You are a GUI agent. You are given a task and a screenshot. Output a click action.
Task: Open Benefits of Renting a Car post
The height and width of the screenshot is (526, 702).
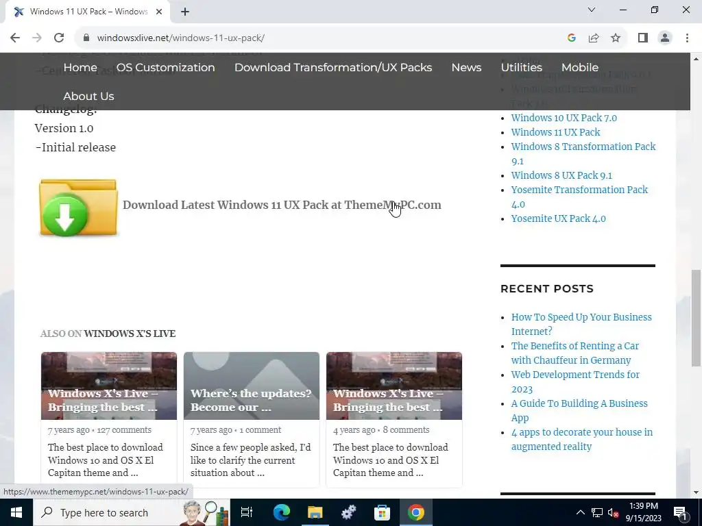(x=575, y=353)
